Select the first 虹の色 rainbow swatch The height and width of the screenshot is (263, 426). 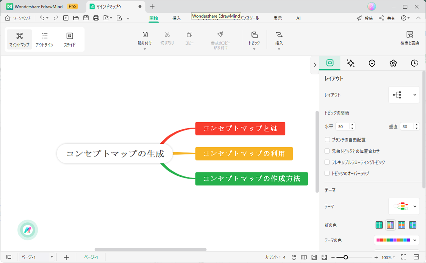379,225
